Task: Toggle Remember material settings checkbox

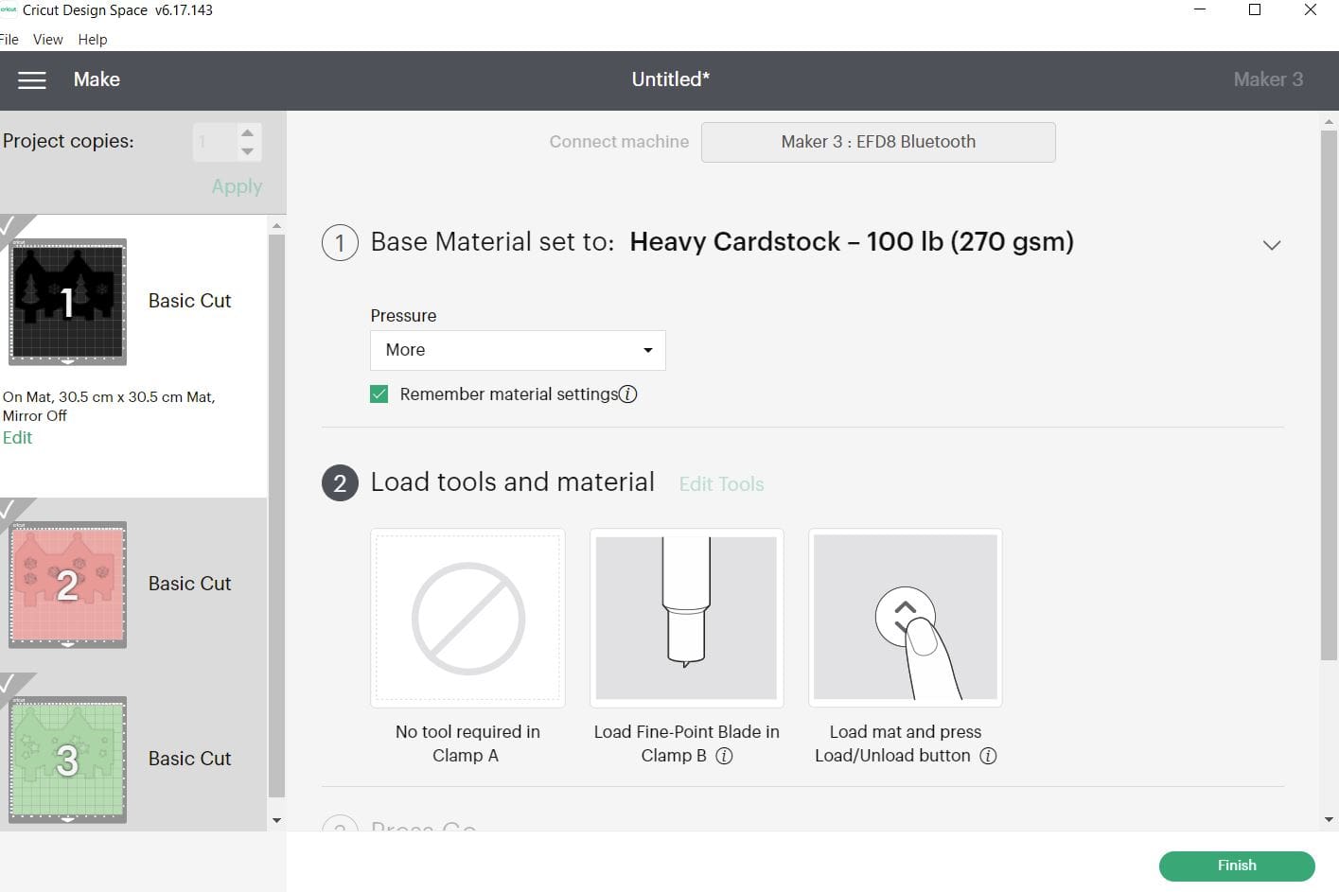Action: (x=379, y=394)
